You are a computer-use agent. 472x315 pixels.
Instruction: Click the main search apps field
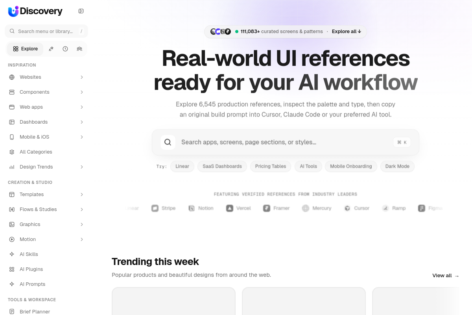point(286,142)
